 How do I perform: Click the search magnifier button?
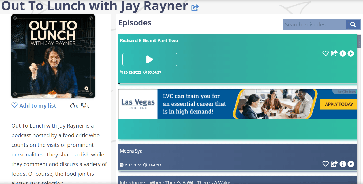point(353,25)
